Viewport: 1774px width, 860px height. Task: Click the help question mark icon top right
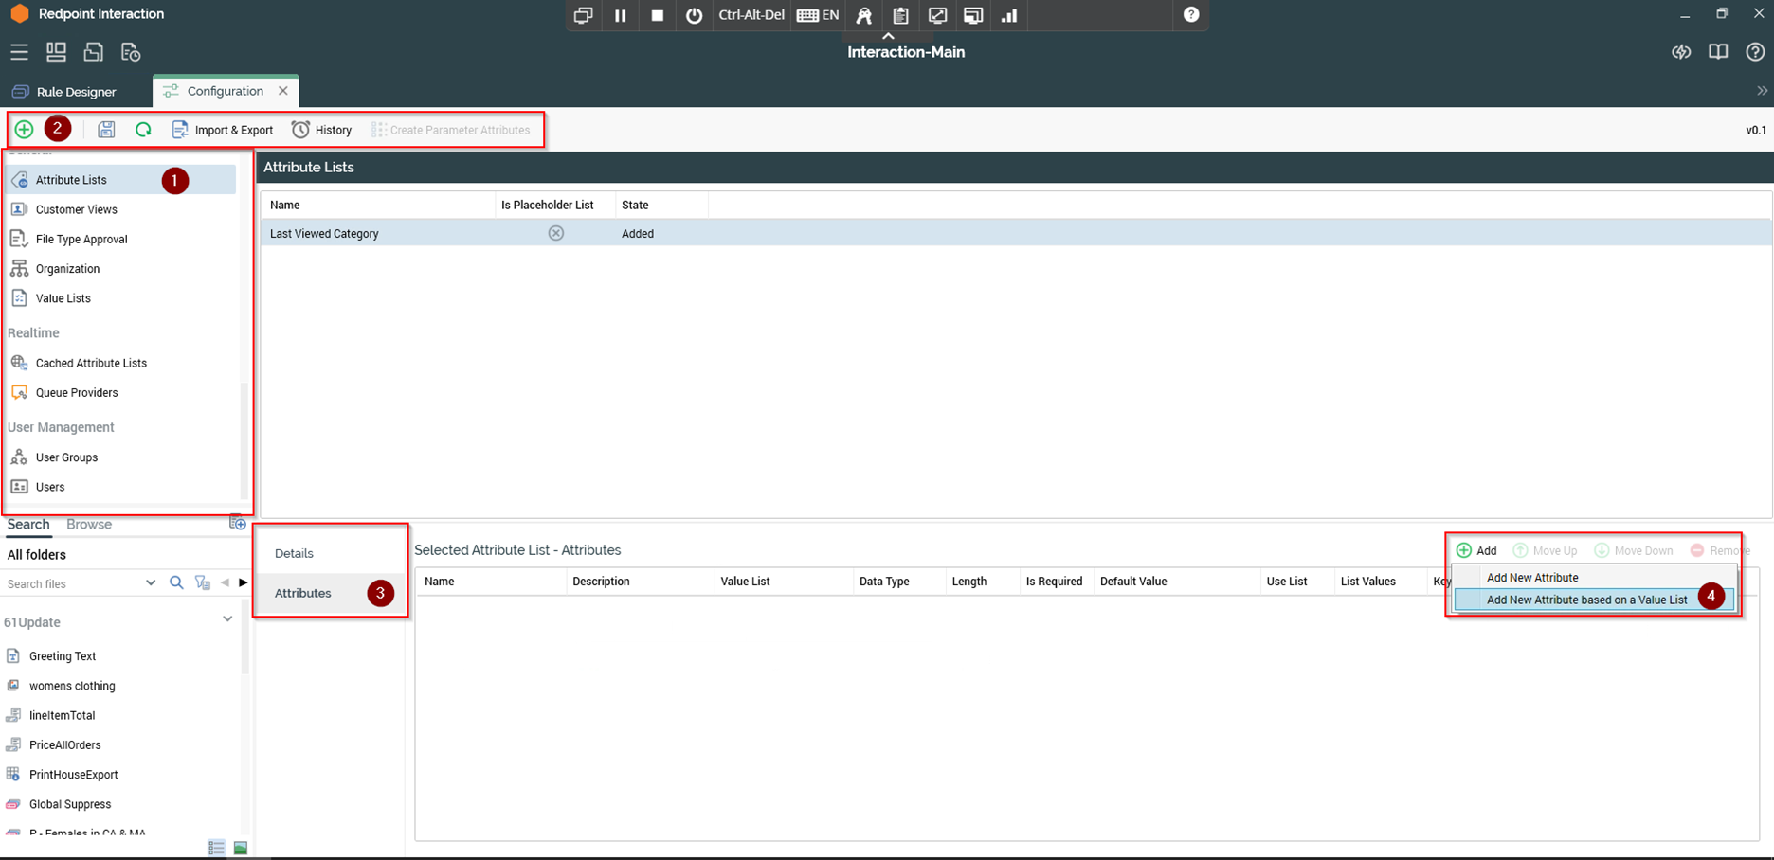(x=1755, y=52)
